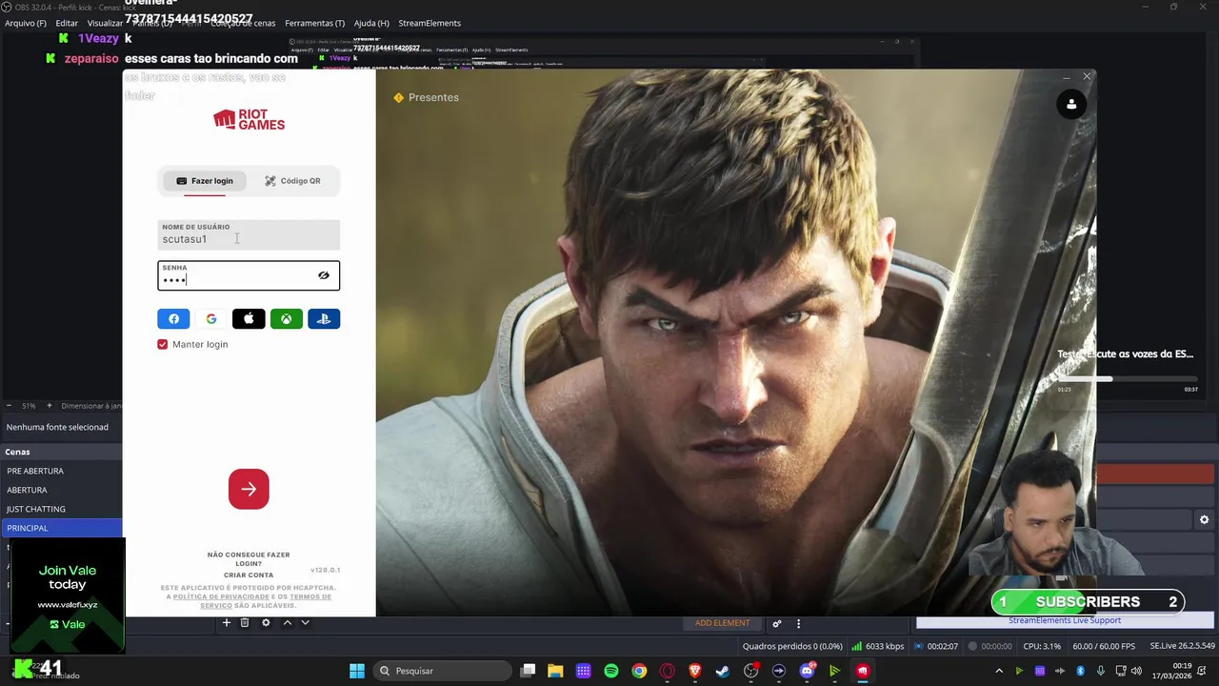
Task: Zoom in the OBS preview with plus
Action: (x=50, y=406)
